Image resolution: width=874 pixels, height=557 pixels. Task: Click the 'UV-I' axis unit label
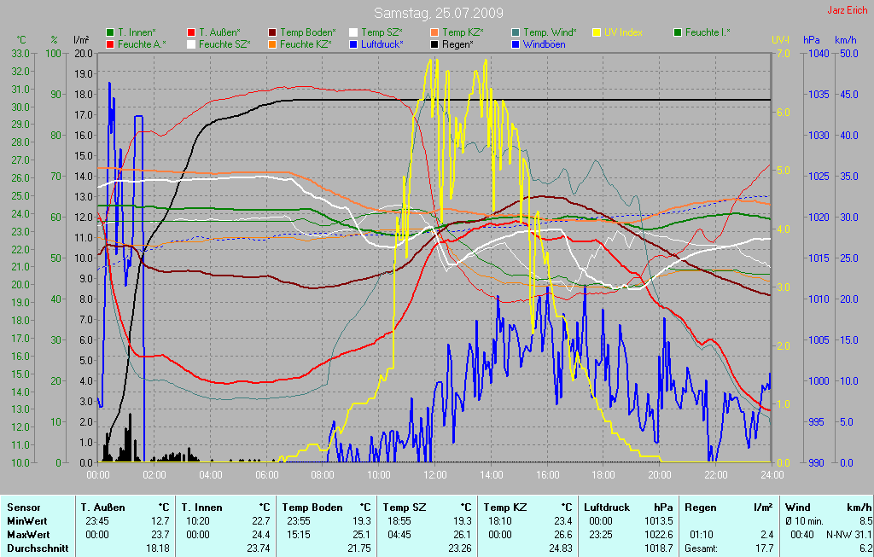click(780, 39)
